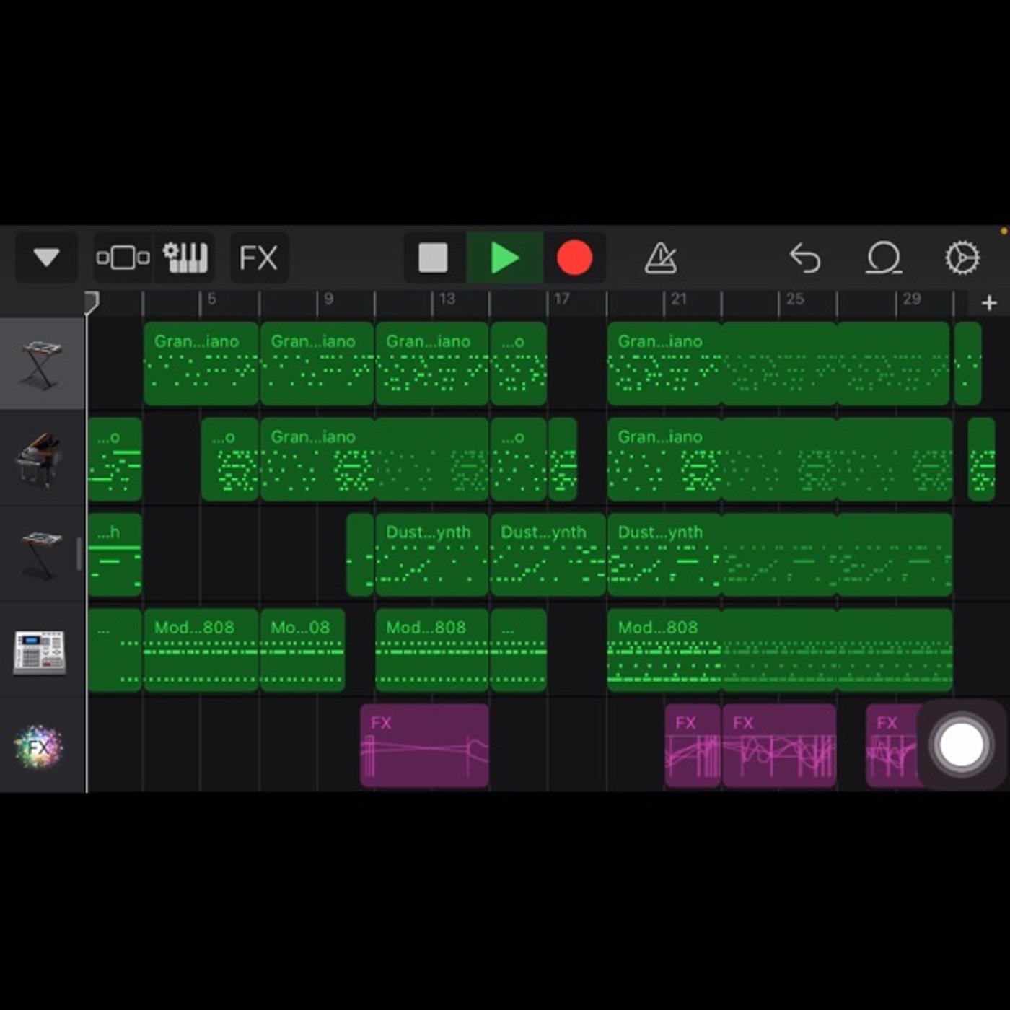Open the keyboard instrument controls icon

[x=185, y=258]
